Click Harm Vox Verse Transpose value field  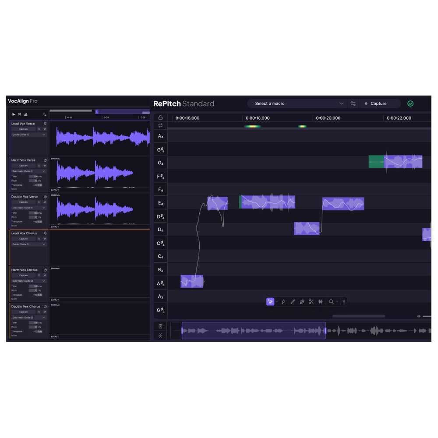(38, 185)
